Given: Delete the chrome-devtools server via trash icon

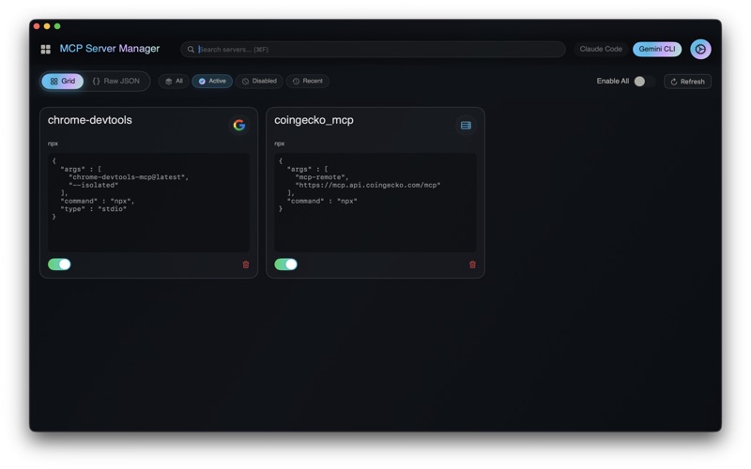Looking at the screenshot, I should 246,265.
